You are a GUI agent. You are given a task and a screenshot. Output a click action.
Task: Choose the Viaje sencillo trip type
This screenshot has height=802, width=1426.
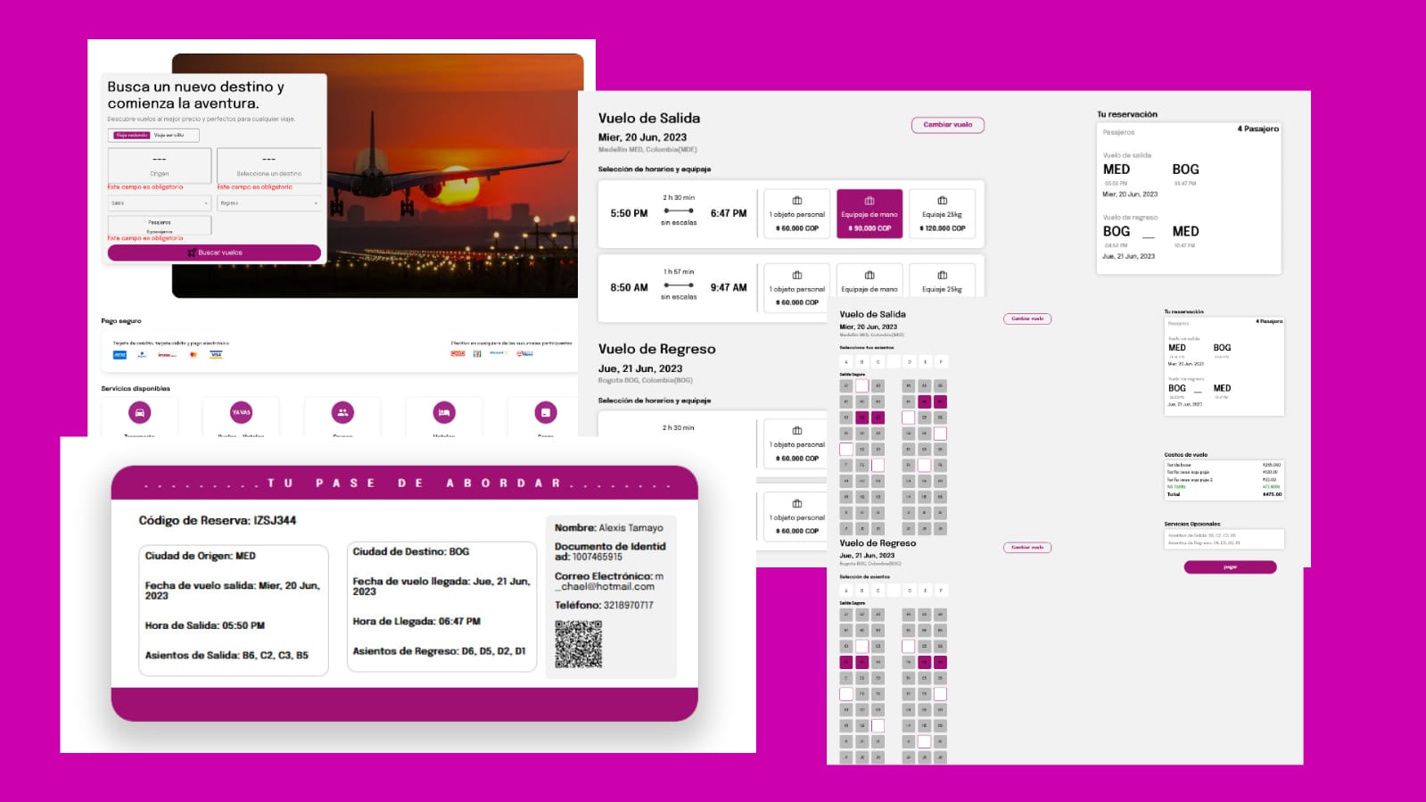(169, 136)
